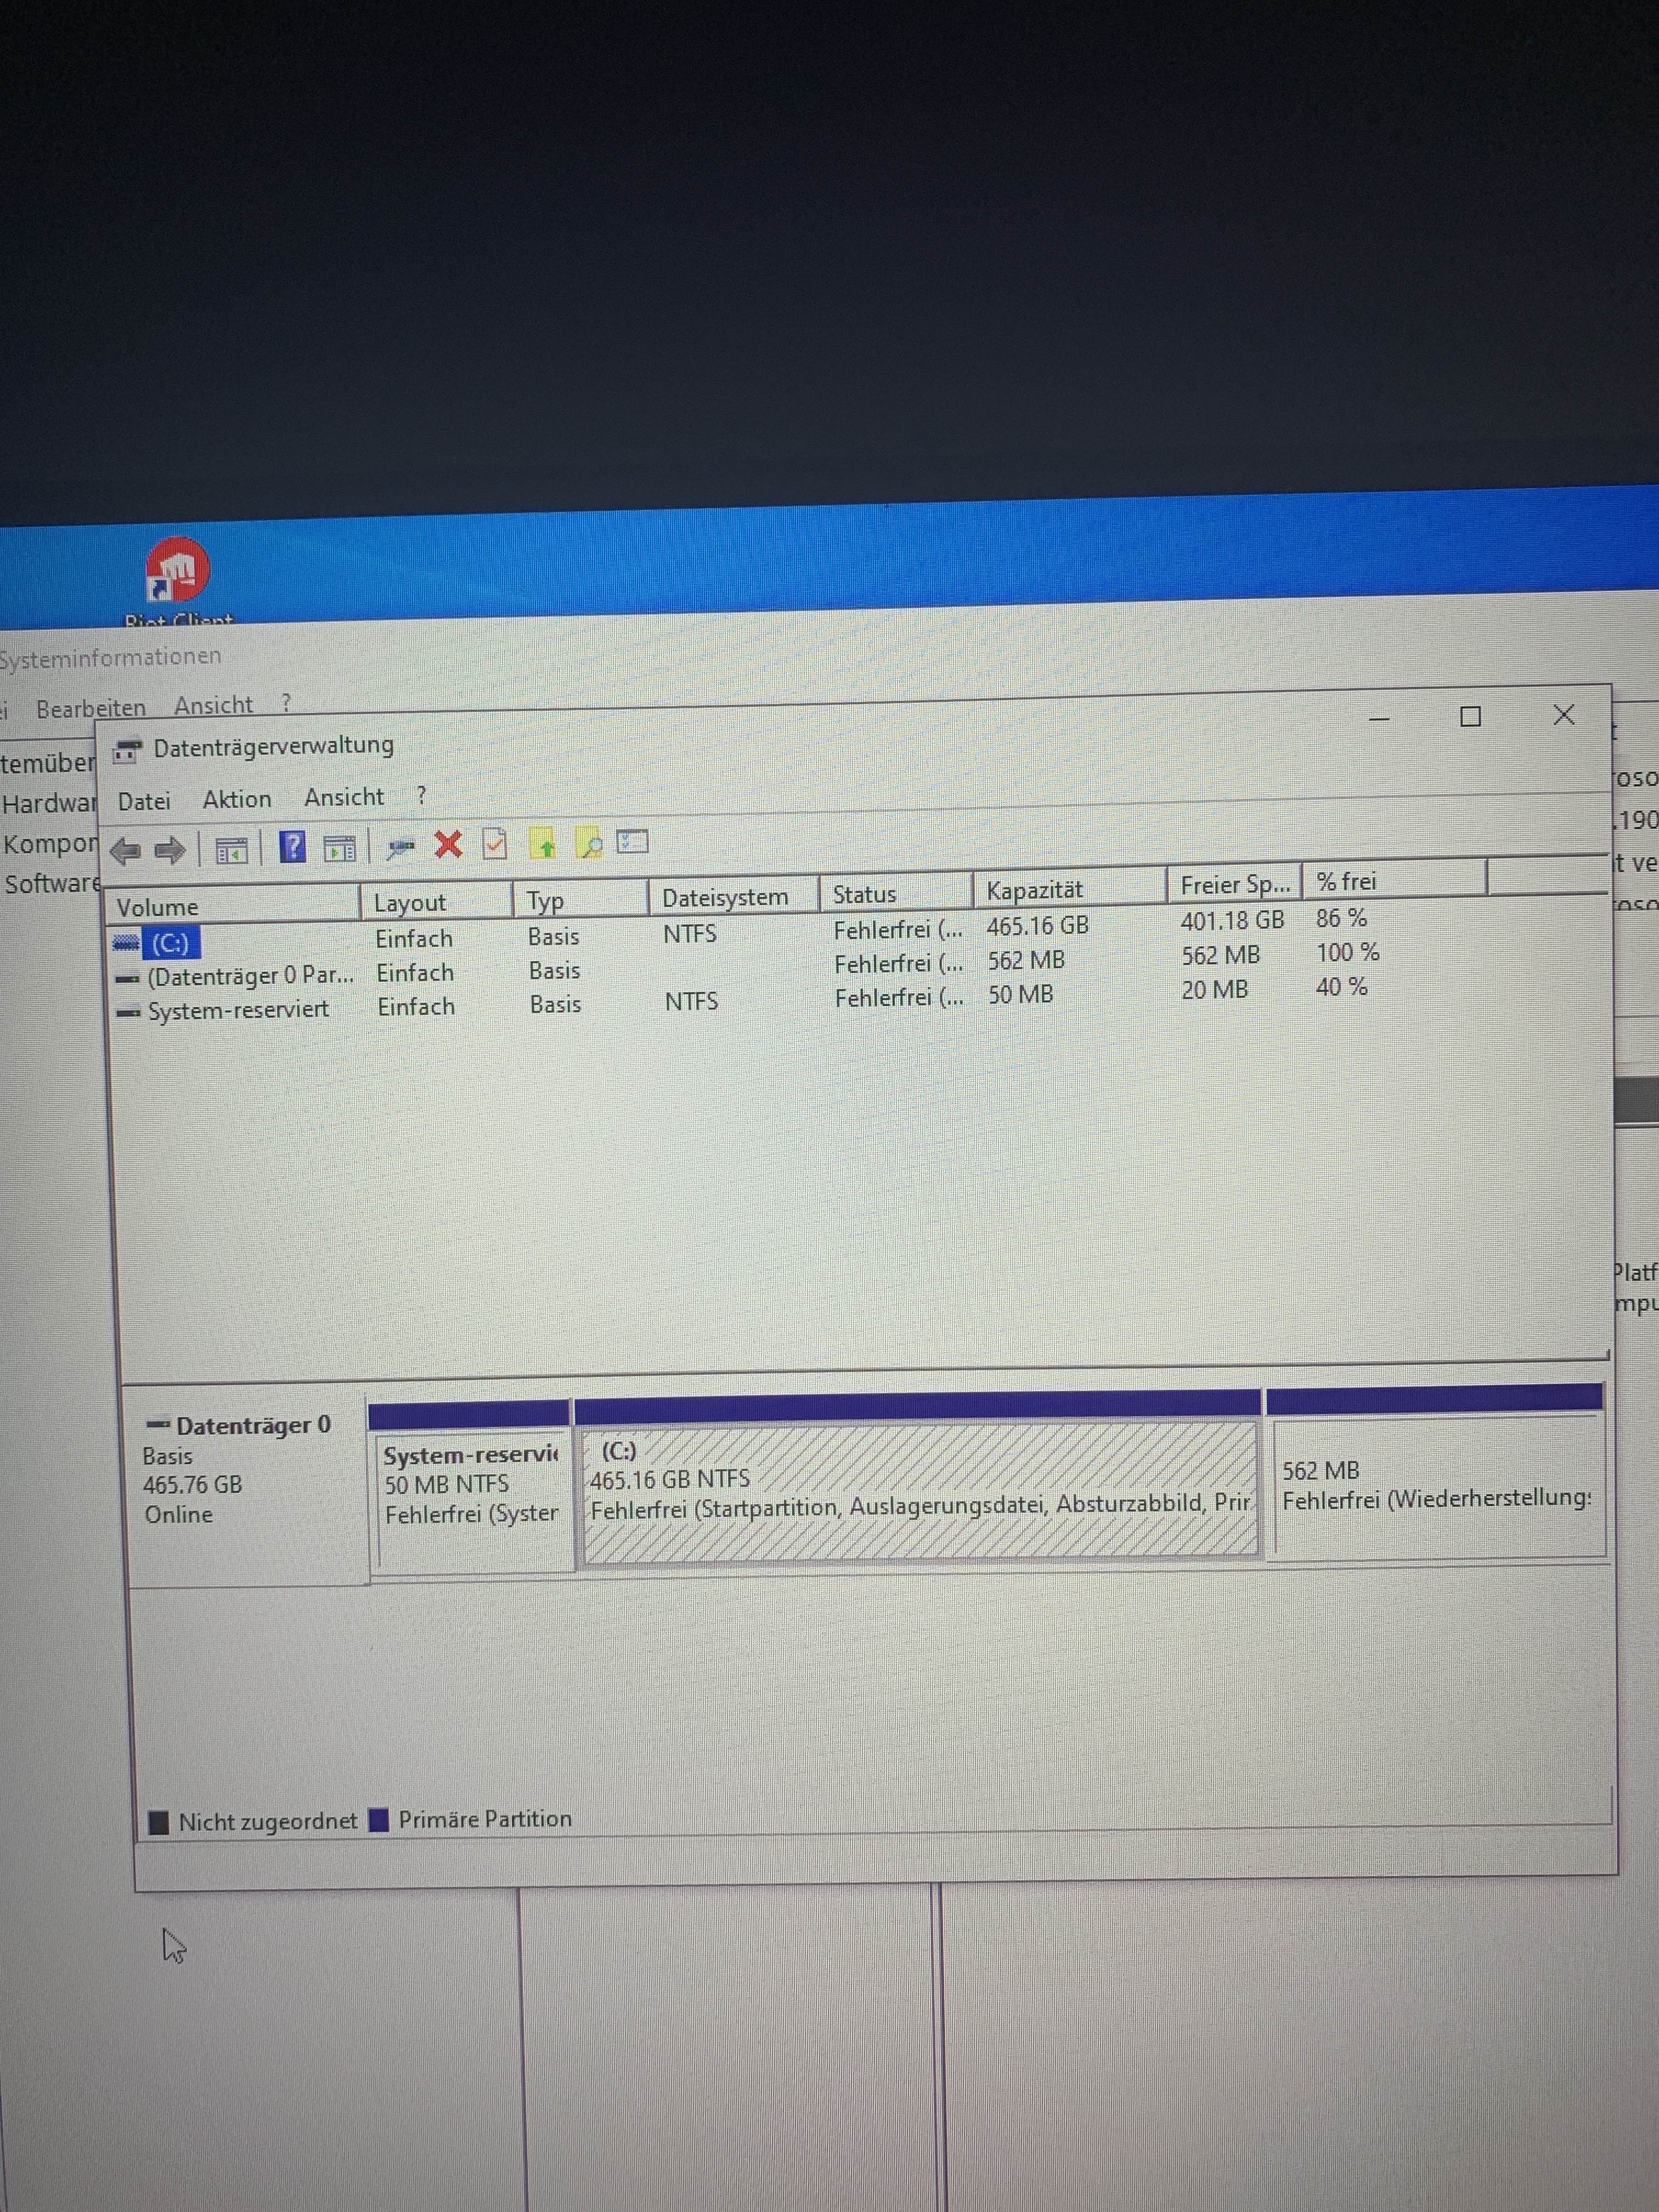Sort by the Kapazität column header
Screen dimensions: 1659x2212
pos(1035,890)
